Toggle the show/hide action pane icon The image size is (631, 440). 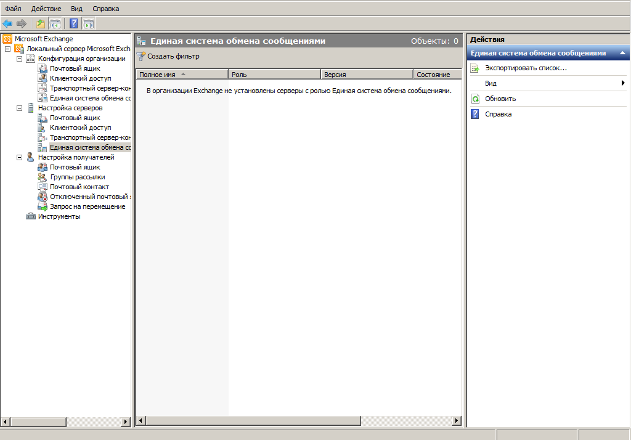tap(89, 24)
